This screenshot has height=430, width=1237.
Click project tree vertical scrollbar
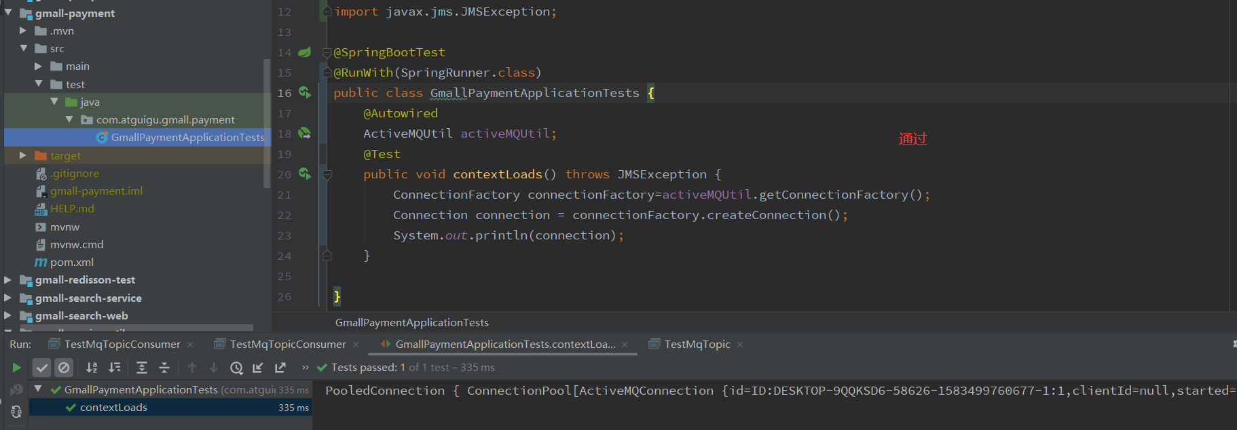pos(267,122)
